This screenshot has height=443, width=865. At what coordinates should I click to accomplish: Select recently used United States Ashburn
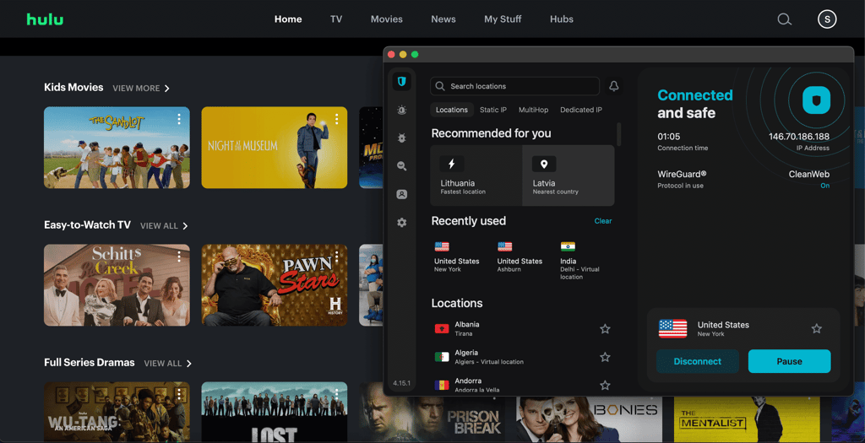(x=520, y=258)
